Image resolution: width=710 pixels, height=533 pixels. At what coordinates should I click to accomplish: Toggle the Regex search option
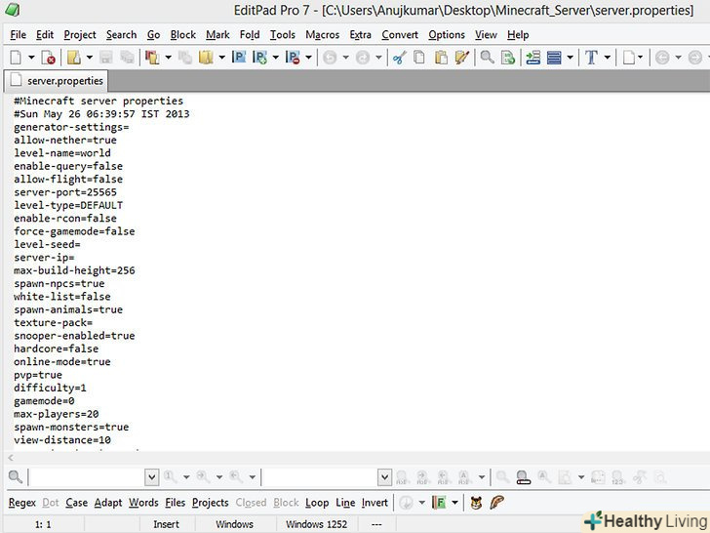click(x=21, y=503)
